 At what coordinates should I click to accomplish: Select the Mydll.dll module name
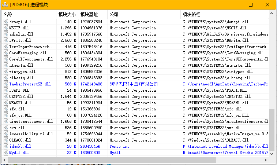[19, 153]
